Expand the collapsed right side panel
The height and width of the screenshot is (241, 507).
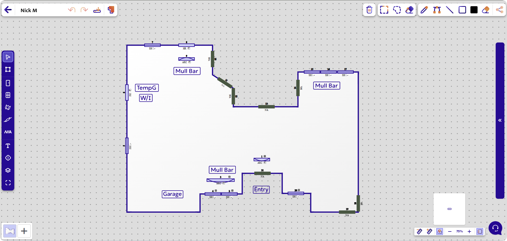click(500, 120)
